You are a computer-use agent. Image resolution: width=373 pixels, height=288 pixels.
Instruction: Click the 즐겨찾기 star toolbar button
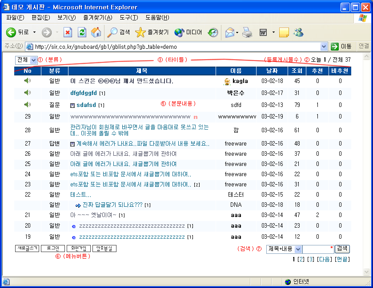(x=152, y=32)
